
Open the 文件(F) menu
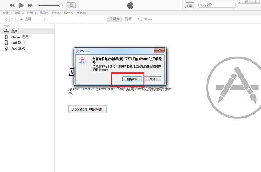click(7, 13)
